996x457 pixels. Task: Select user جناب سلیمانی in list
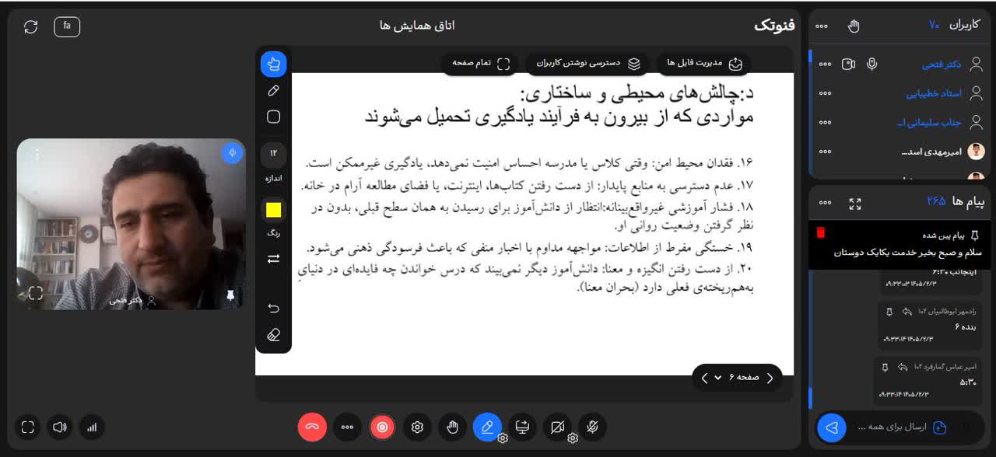click(929, 123)
